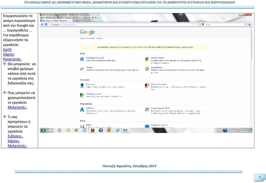
Task: Click the Google Chrome logo icon on the page
Action: point(147,59)
